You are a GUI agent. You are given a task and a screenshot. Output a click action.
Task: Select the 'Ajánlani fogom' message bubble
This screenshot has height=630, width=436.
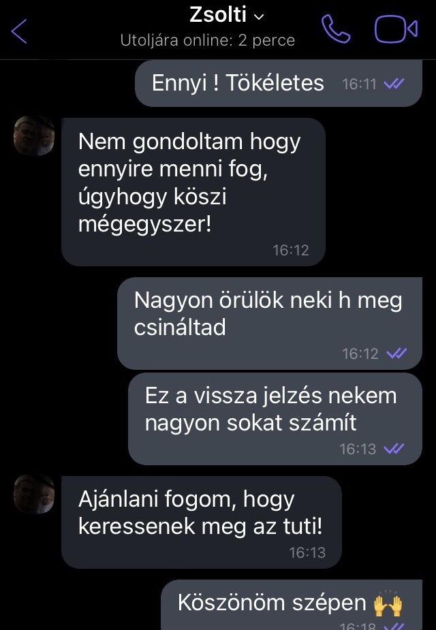202,522
